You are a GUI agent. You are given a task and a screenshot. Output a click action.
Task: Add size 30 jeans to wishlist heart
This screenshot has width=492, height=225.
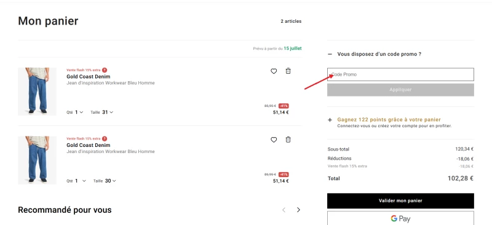tap(274, 140)
